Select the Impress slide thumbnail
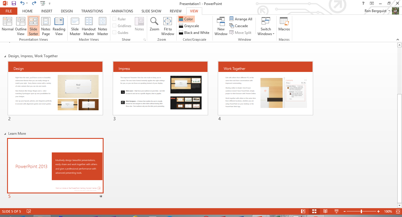Viewport: 402px width, 217px height. tap(160, 88)
